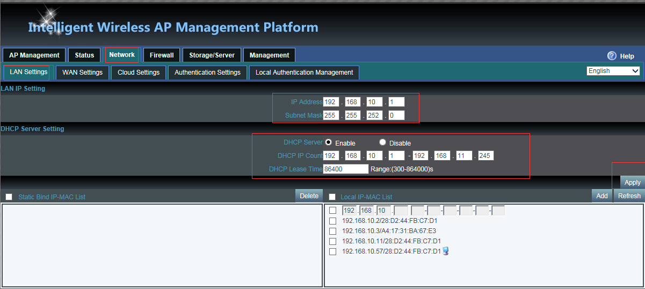Image resolution: width=645 pixels, height=289 pixels.
Task: Click the Subnet Mask third octet field 252
Action: [374, 115]
